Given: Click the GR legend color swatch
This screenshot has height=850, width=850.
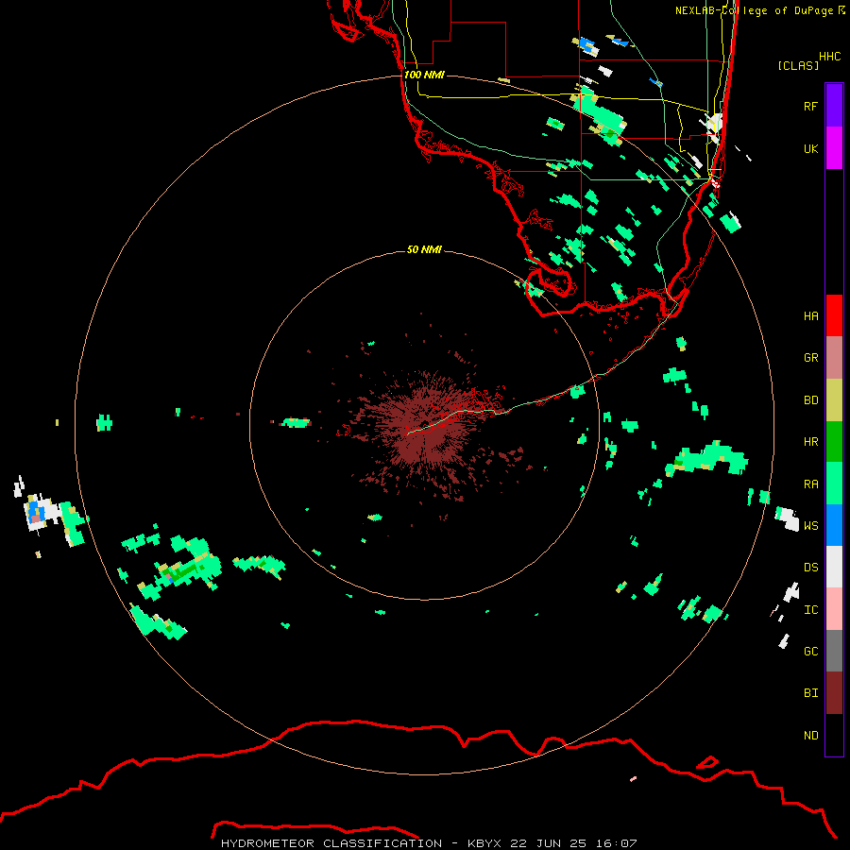Looking at the screenshot, I should (x=834, y=358).
